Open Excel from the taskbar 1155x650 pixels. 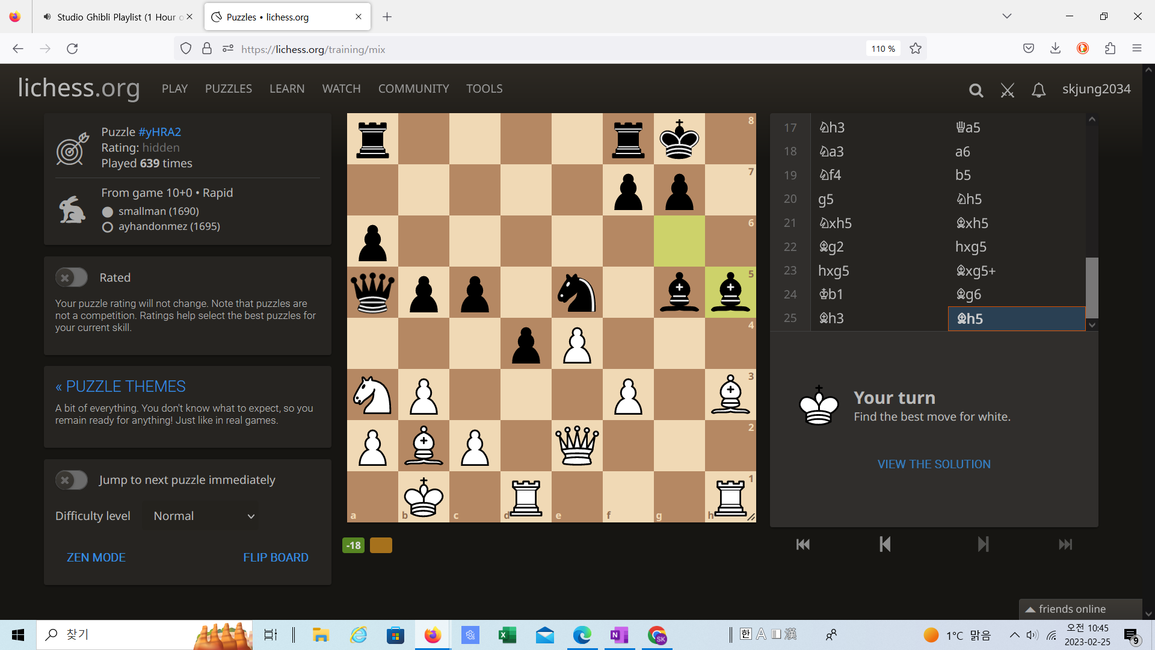tap(507, 635)
